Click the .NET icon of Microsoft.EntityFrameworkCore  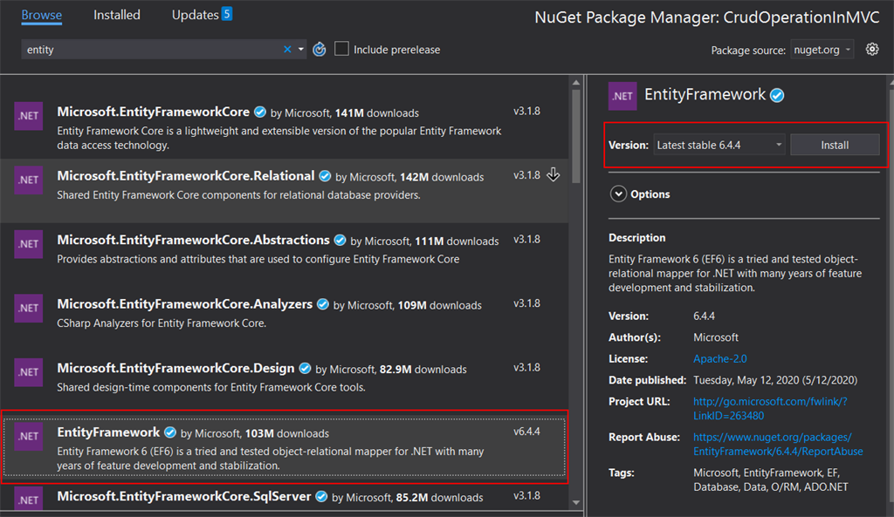(29, 116)
